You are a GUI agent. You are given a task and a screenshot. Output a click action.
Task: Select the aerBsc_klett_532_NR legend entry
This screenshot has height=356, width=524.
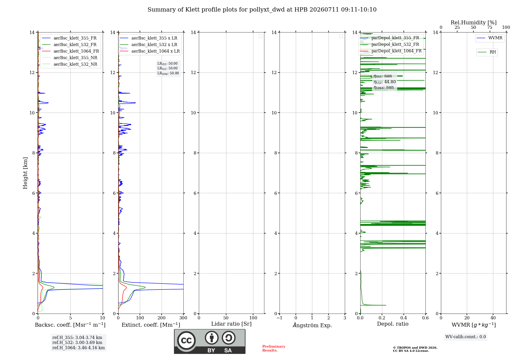point(70,64)
